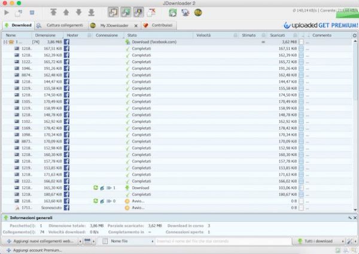Move selected item to the top of list
The width and height of the screenshot is (359, 254).
[x=54, y=12]
